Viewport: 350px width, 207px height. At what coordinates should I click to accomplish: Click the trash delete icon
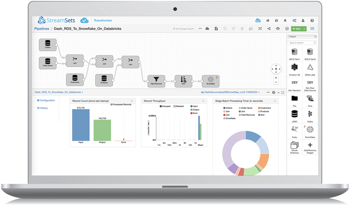(242, 29)
